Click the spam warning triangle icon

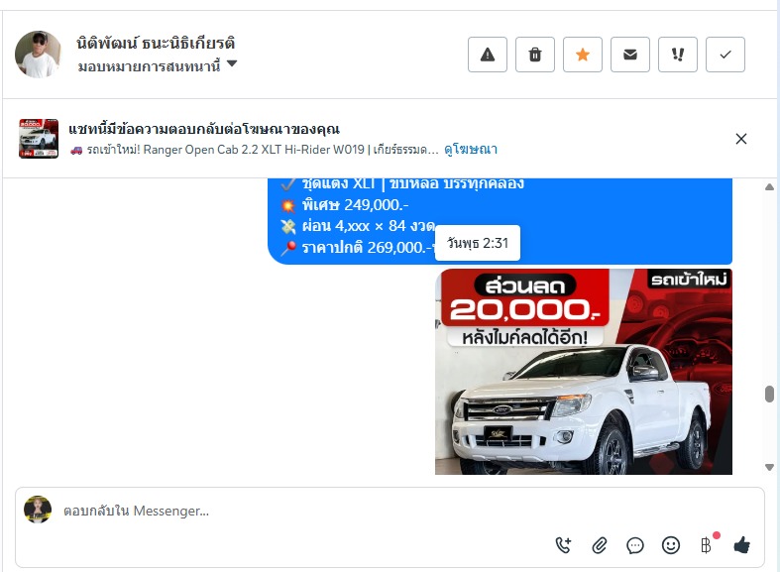pyautogui.click(x=487, y=55)
